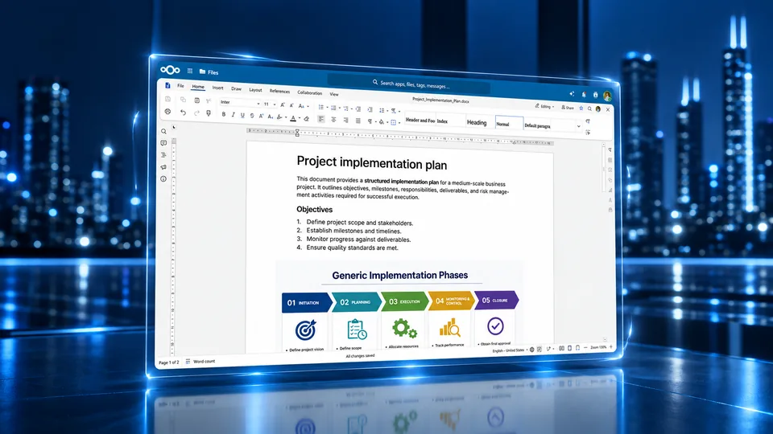The image size is (773, 434).
Task: Click the Redo arrow icon
Action: coord(196,113)
